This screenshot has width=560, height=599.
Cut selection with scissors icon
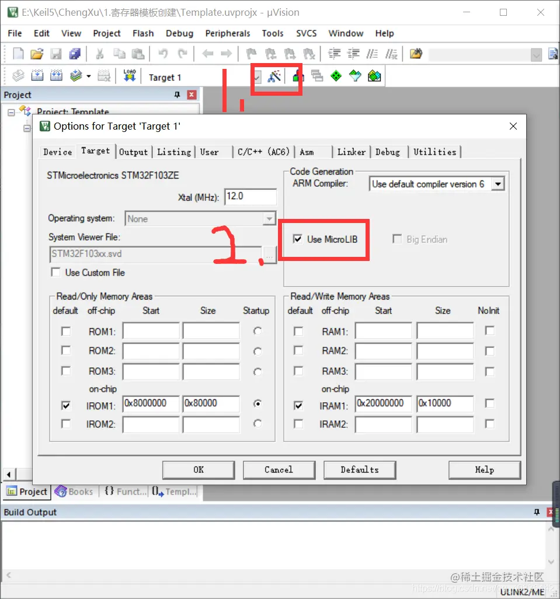[100, 54]
